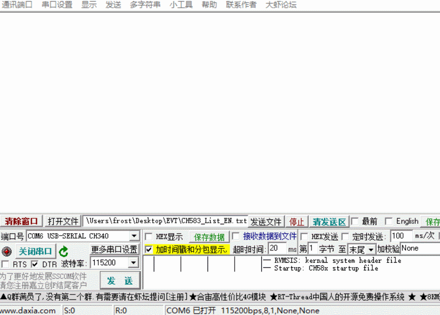The height and width of the screenshot is (315, 440).
Task: Expand the COM6 port number dropdown
Action: (134, 236)
